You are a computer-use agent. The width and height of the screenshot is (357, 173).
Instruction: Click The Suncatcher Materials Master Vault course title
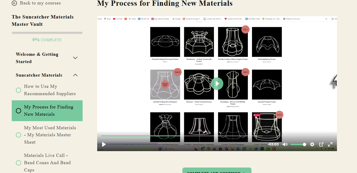[x=43, y=21]
